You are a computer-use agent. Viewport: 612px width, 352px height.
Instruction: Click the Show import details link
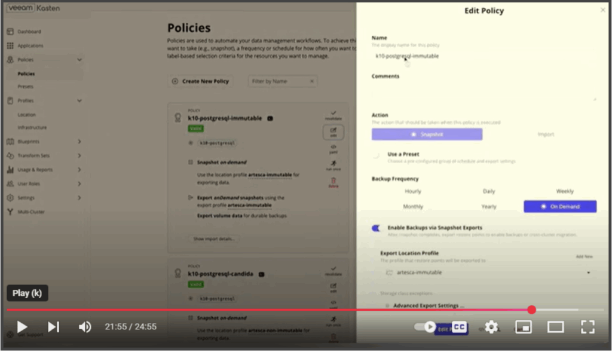click(214, 239)
